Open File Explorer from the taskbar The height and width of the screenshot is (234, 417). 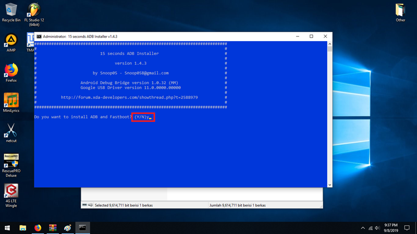[x=23, y=228]
